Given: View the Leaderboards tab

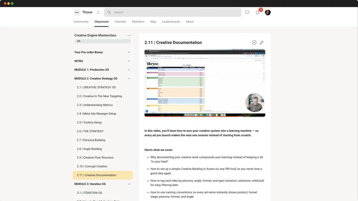Looking at the screenshot, I should [x=171, y=22].
